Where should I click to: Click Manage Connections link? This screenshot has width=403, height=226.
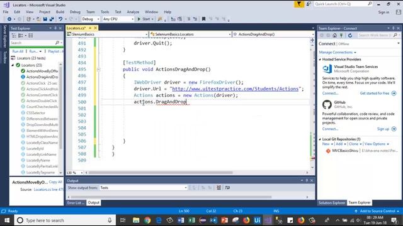[336, 52]
